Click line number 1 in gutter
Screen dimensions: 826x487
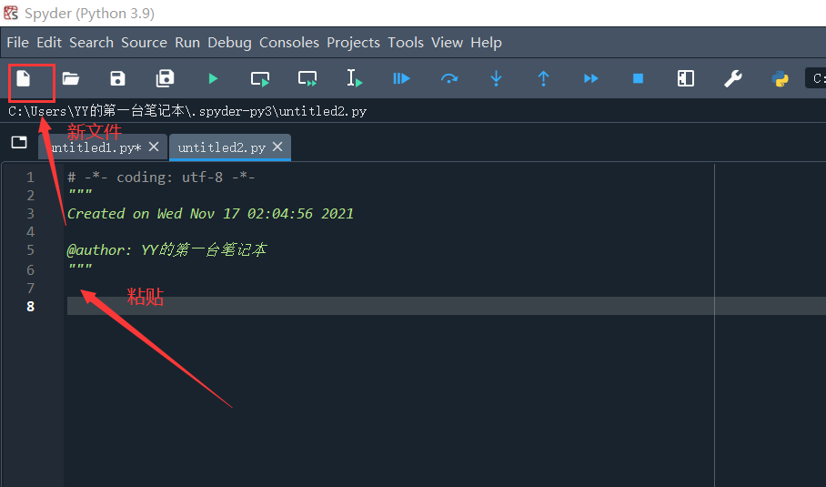pyautogui.click(x=31, y=178)
